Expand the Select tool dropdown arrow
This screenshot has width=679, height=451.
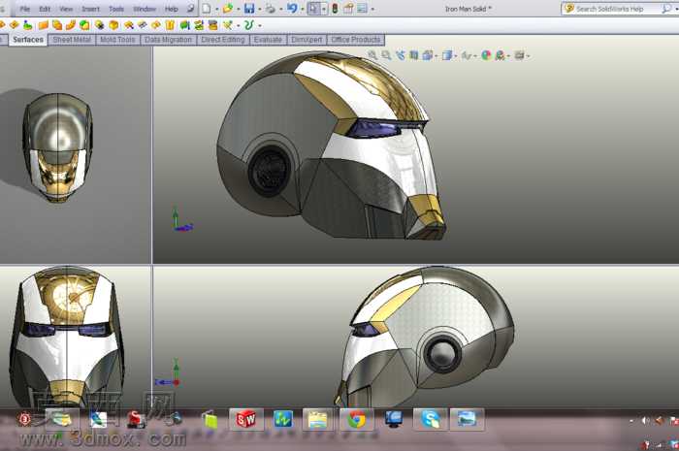[324, 9]
